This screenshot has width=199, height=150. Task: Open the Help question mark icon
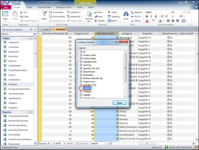tap(196, 7)
